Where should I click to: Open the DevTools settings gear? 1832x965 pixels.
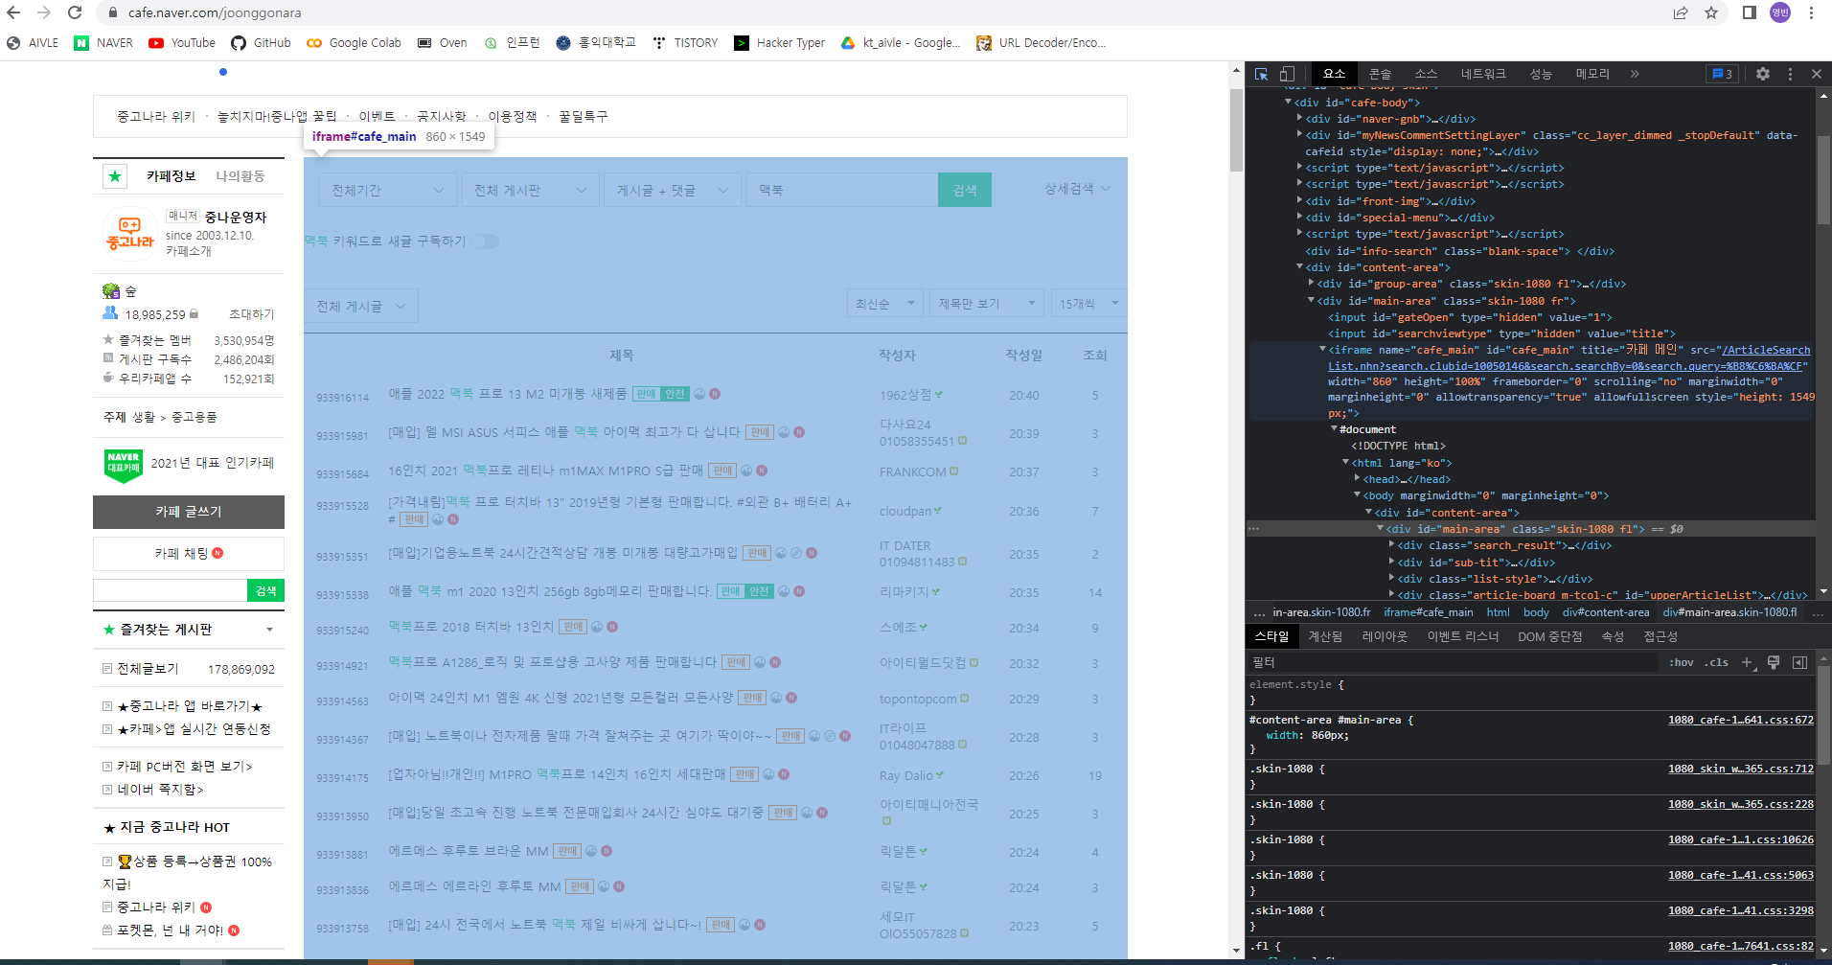1763,74
